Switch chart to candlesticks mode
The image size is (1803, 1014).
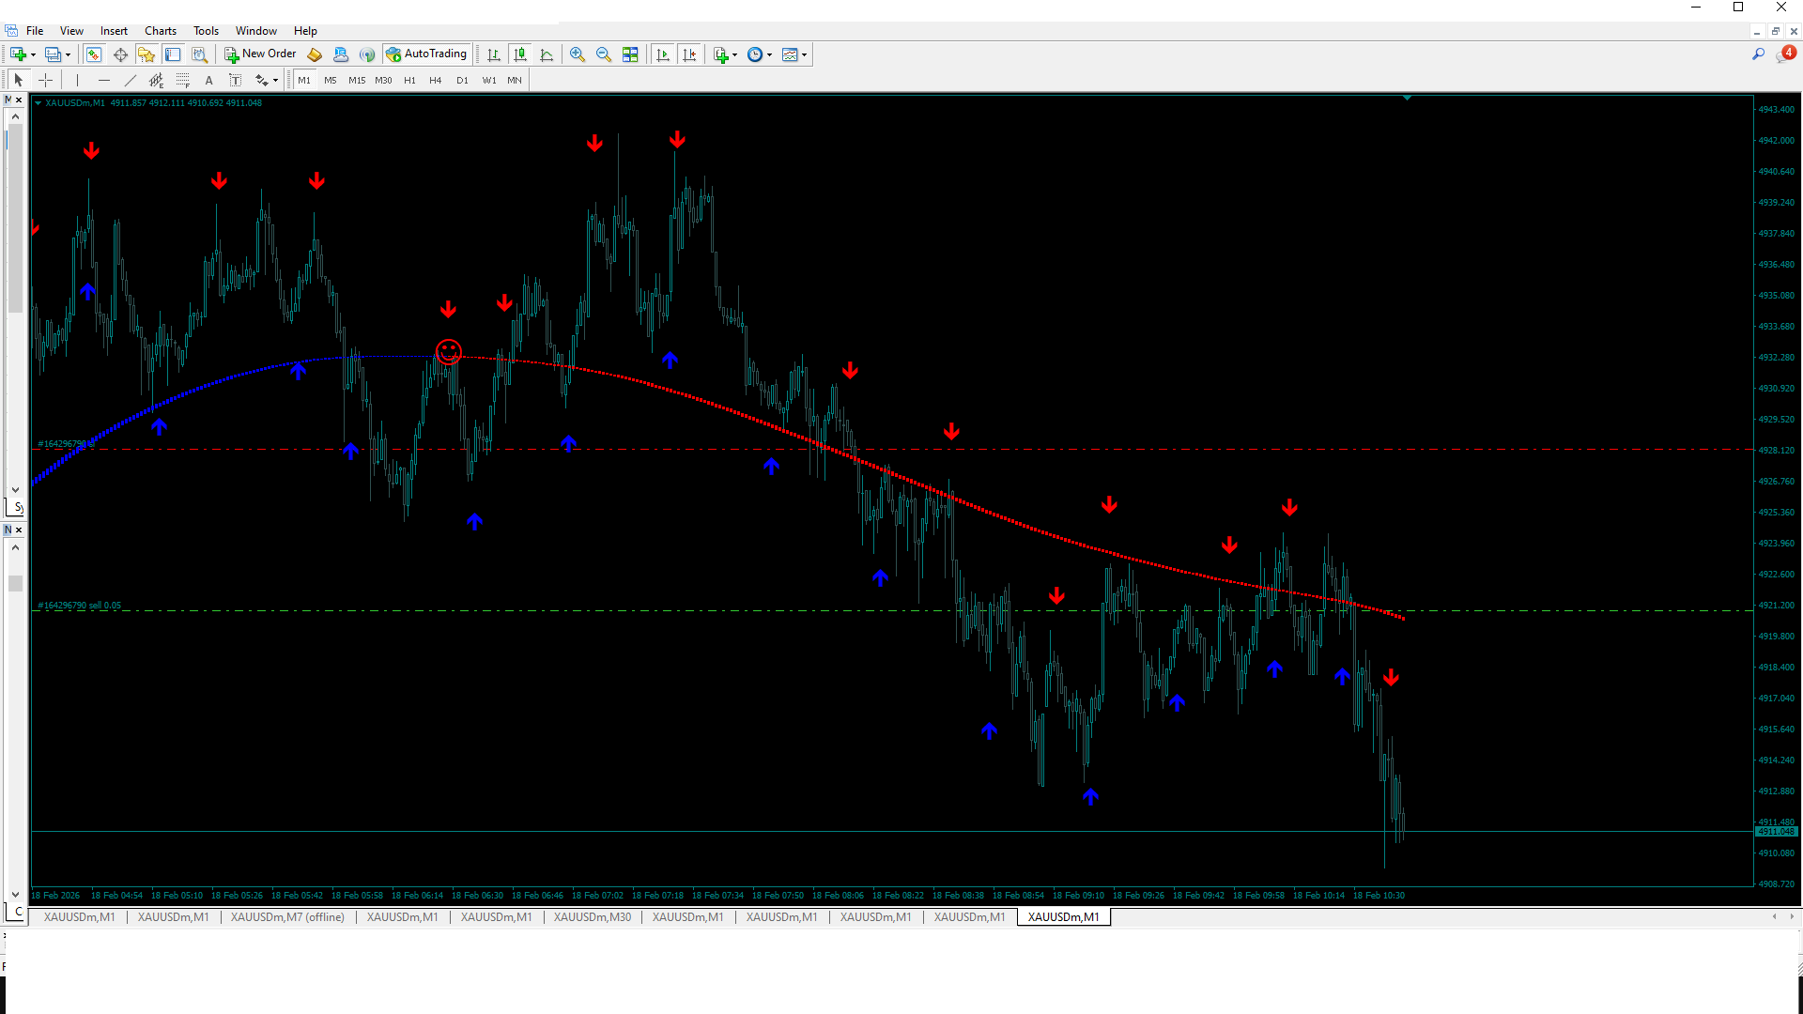tap(520, 54)
